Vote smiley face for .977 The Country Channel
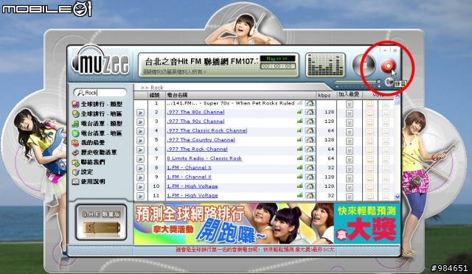 point(369,141)
